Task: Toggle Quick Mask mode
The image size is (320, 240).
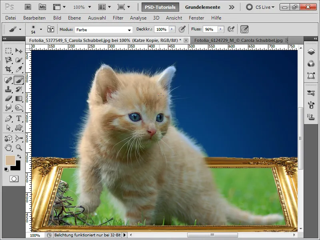Action: coord(14,179)
